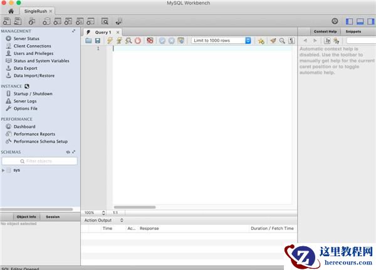Viewport: 376px width, 270px height.
Task: Get manual context help for caret position
Action: coord(327,41)
